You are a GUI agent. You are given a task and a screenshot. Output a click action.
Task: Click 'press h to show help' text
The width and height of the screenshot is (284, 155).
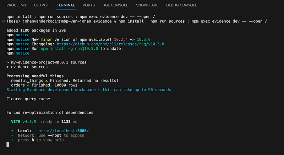point(41,140)
